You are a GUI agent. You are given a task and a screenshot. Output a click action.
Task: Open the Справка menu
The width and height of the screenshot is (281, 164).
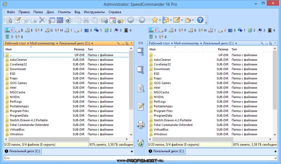click(115, 12)
